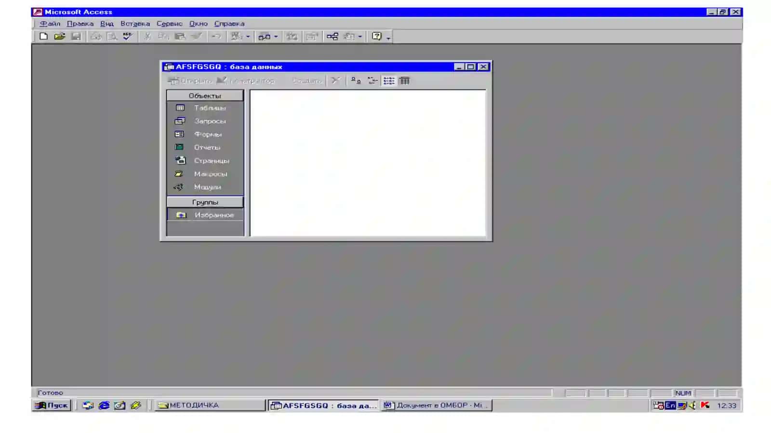Viewport: 771px width, 433px height.
Task: Open the Правка menu
Action: coord(80,24)
